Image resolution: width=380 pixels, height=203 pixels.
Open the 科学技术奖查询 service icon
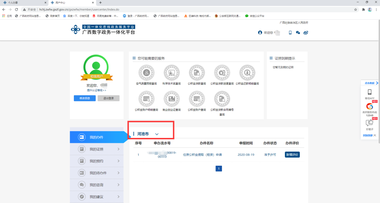pos(172,73)
